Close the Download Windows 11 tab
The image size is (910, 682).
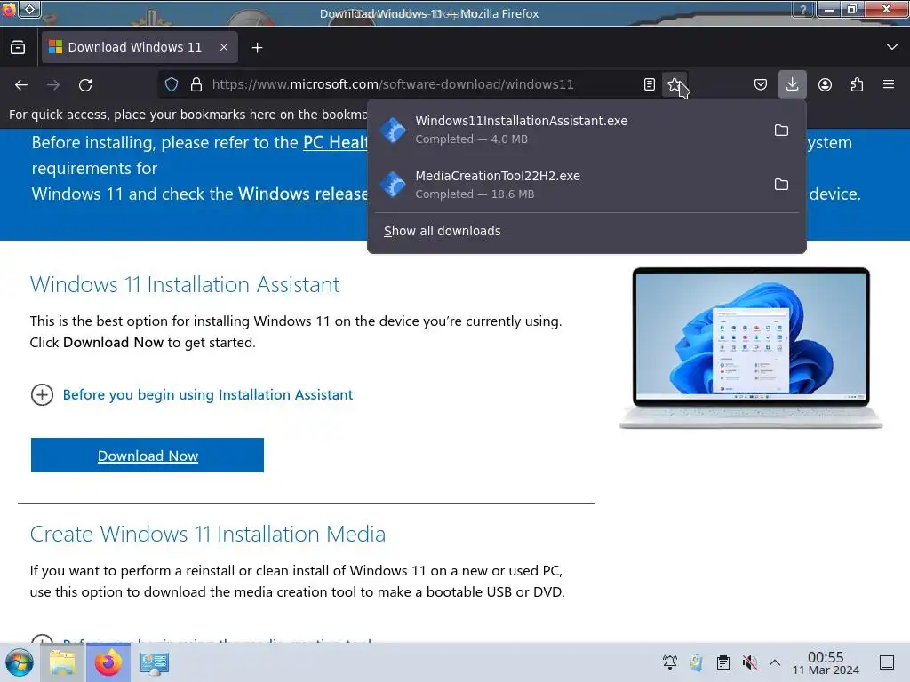click(x=224, y=48)
